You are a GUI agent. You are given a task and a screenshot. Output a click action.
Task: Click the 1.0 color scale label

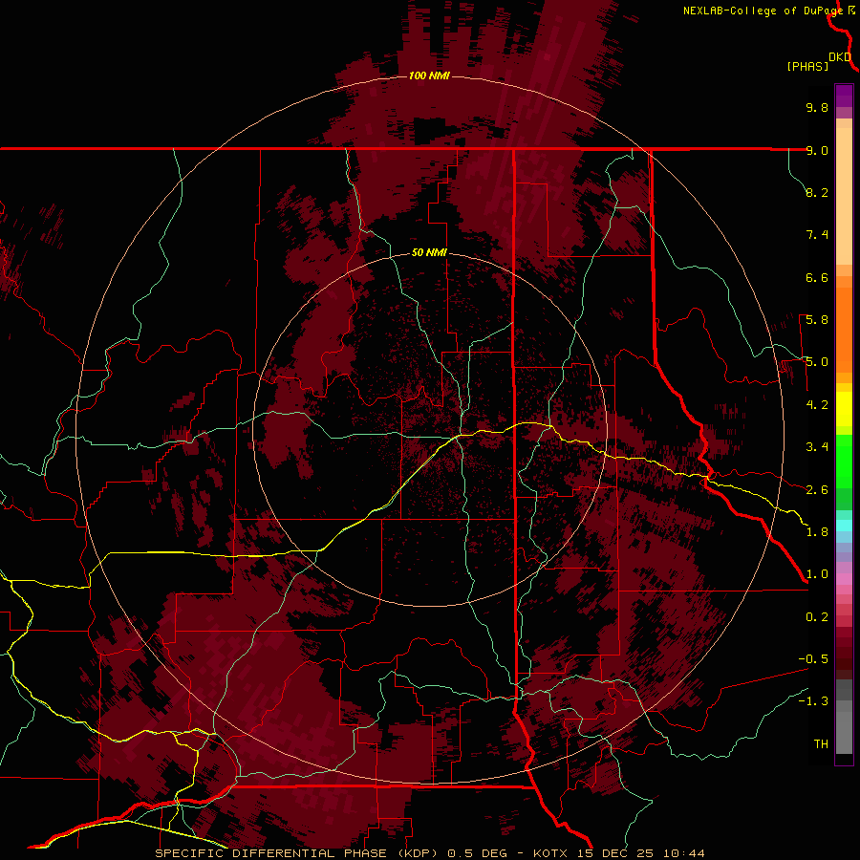coord(817,574)
